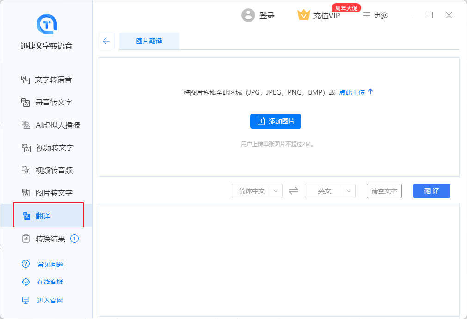
Task: Click the AI virtual presenter icon
Action: pyautogui.click(x=26, y=125)
